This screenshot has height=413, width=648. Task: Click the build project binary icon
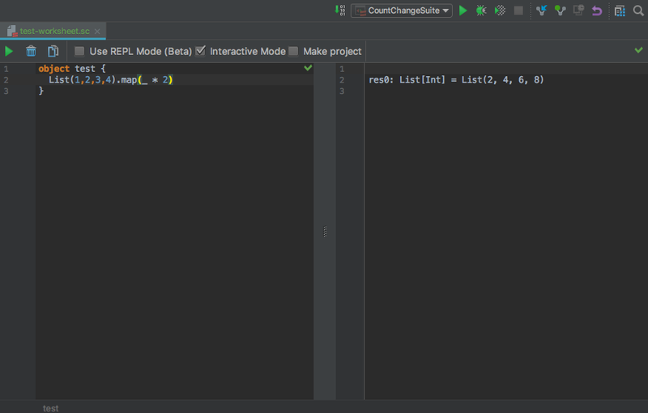click(340, 11)
